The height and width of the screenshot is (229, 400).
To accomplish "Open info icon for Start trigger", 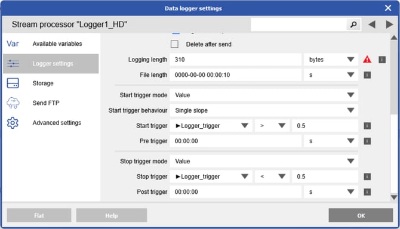I will (x=367, y=126).
